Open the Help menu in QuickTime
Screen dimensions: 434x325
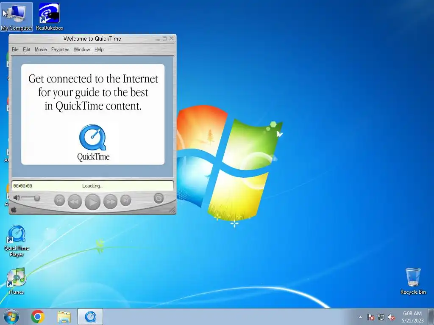click(99, 50)
